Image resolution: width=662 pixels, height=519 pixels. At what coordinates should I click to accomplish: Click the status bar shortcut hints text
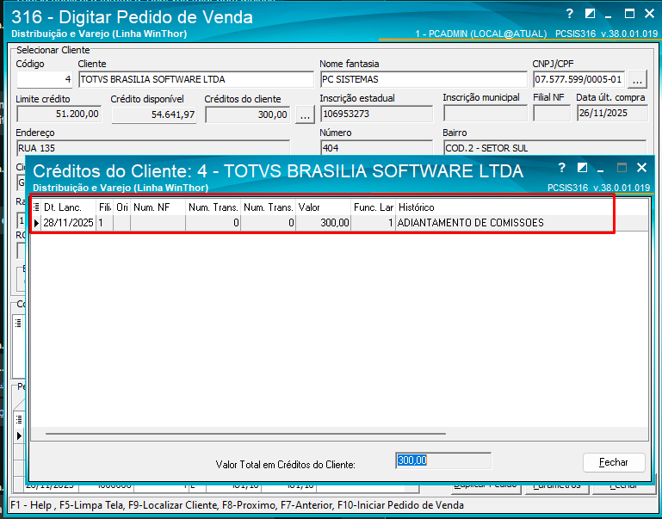tap(237, 505)
